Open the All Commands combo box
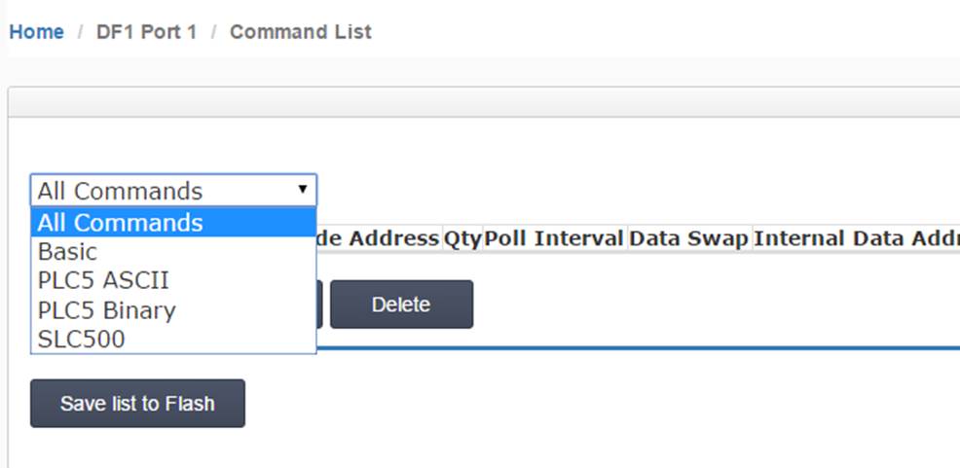The width and height of the screenshot is (960, 468). (173, 191)
